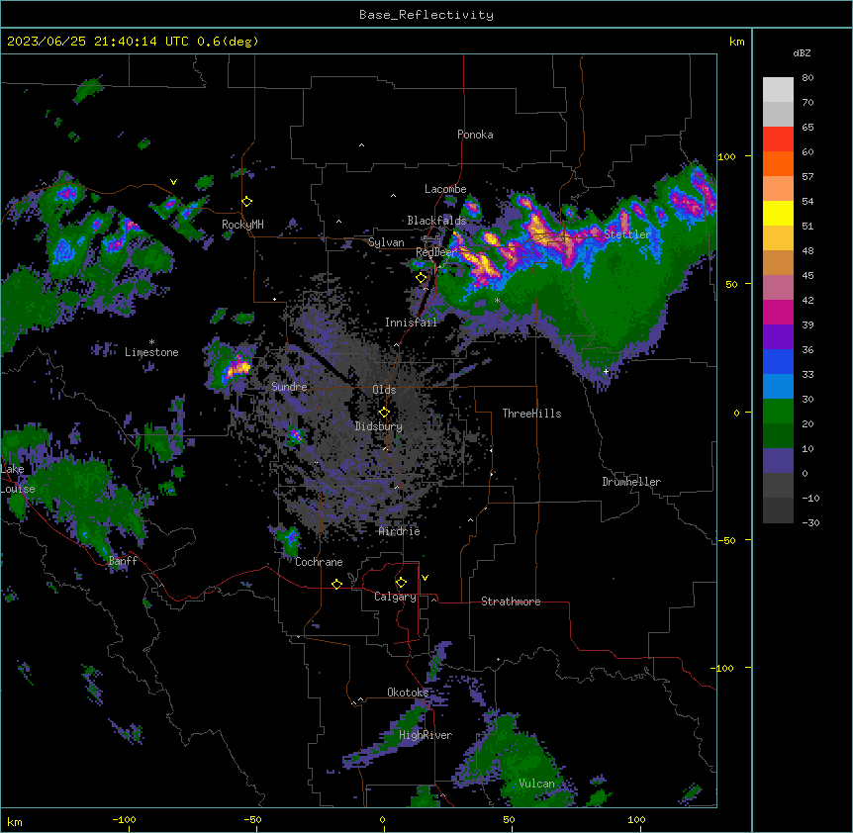
Task: Click the -50 tick label on right axis
Action: [726, 540]
